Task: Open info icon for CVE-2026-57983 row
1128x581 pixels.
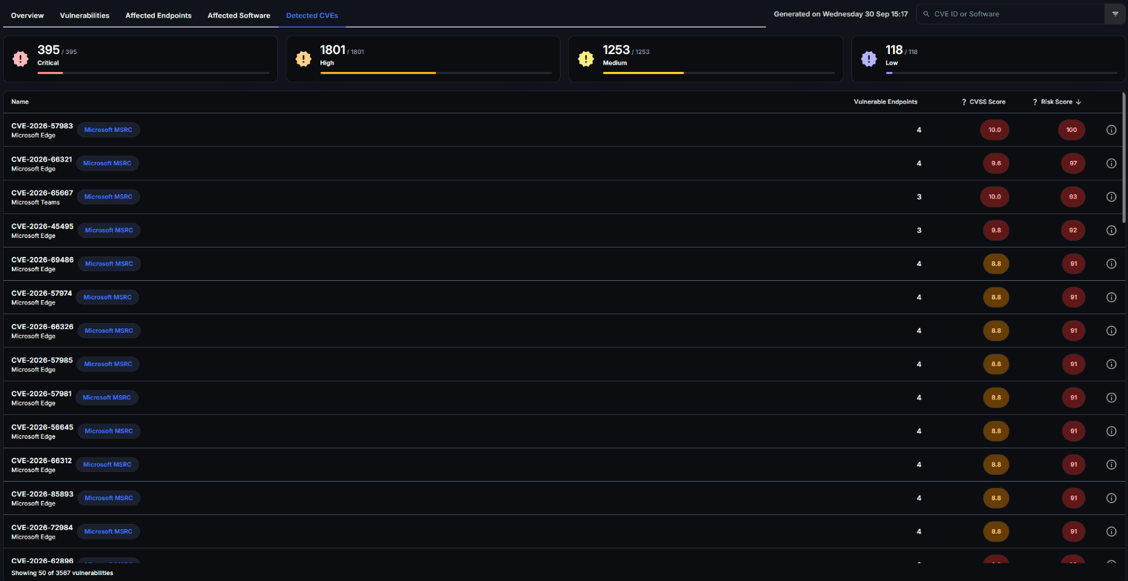Action: [1111, 130]
